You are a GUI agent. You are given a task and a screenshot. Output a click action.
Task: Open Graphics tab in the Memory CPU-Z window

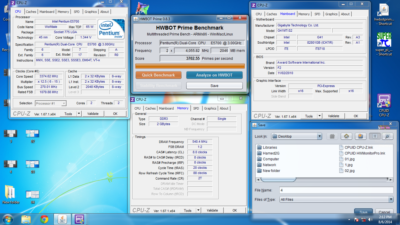point(210,108)
